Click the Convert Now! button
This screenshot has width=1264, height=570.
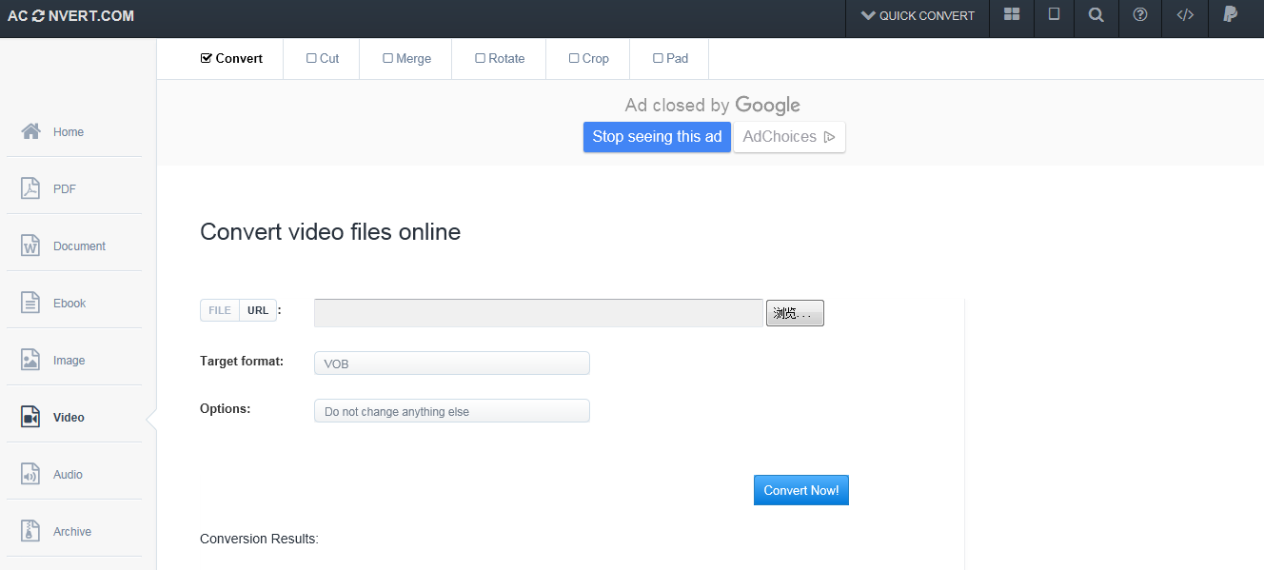click(801, 490)
